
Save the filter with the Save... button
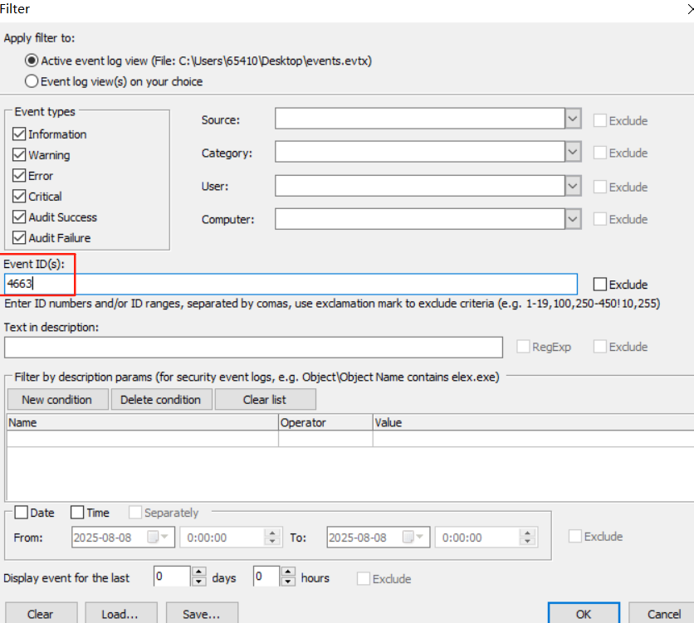point(202,614)
